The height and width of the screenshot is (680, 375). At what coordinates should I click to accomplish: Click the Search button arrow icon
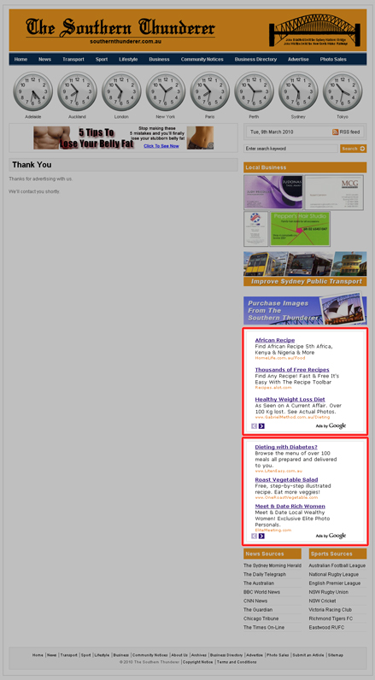[x=362, y=149]
